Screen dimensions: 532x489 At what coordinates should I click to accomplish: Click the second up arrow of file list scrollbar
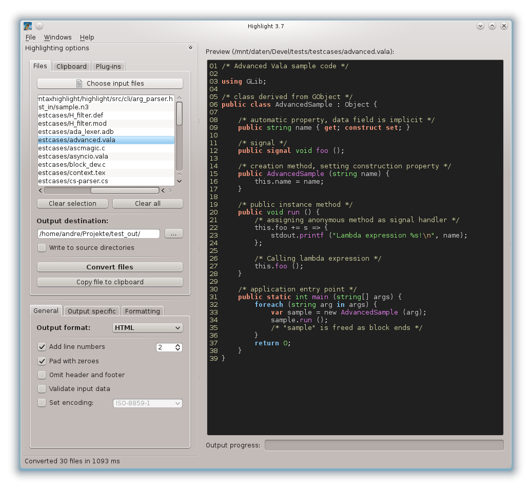(x=180, y=174)
